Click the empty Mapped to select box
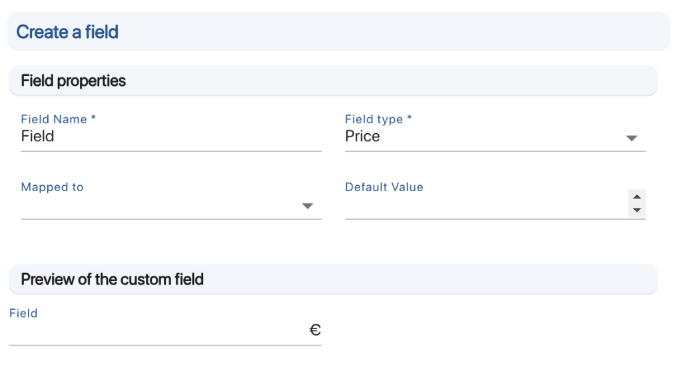The height and width of the screenshot is (367, 682). (x=160, y=206)
